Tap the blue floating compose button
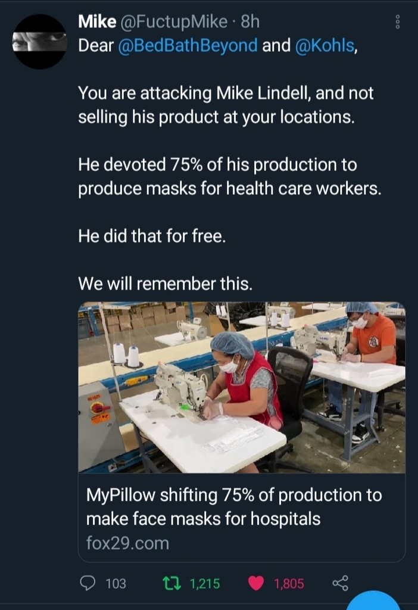The width and height of the screenshot is (418, 610). 373,602
